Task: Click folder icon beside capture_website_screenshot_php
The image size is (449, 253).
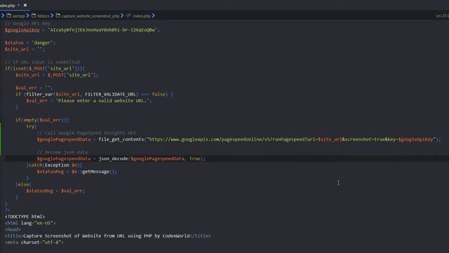Action: (58, 15)
